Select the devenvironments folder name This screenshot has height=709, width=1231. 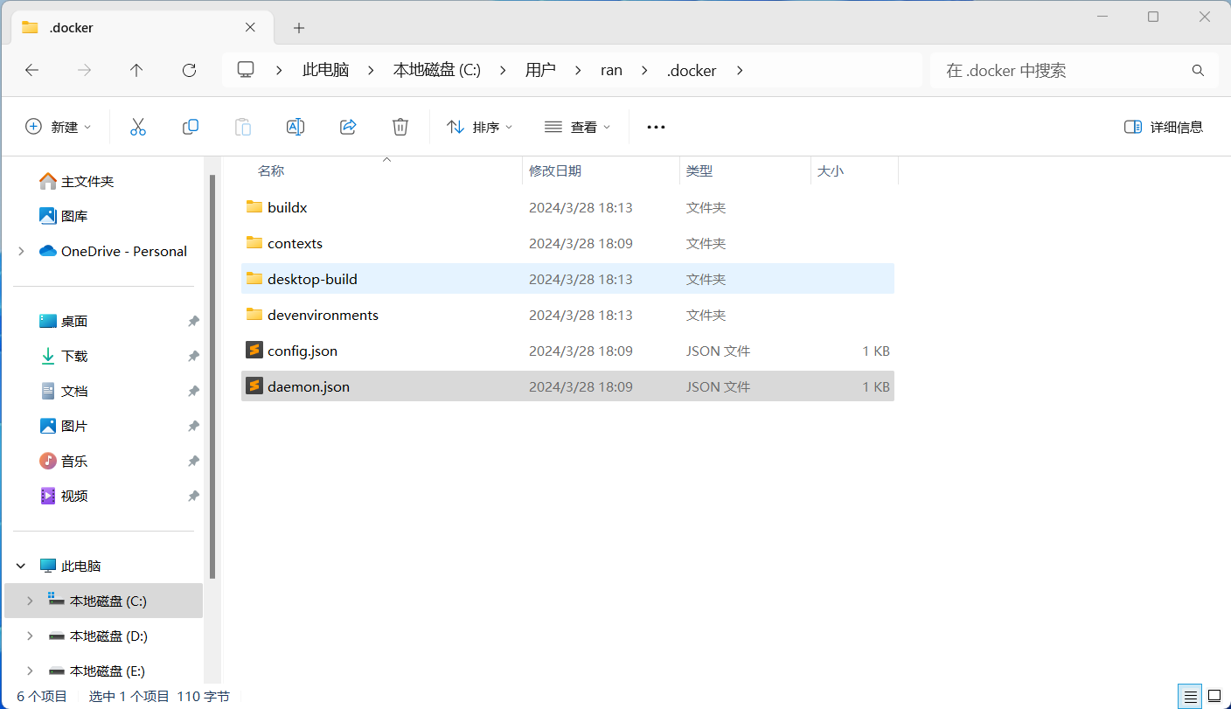[x=323, y=315]
